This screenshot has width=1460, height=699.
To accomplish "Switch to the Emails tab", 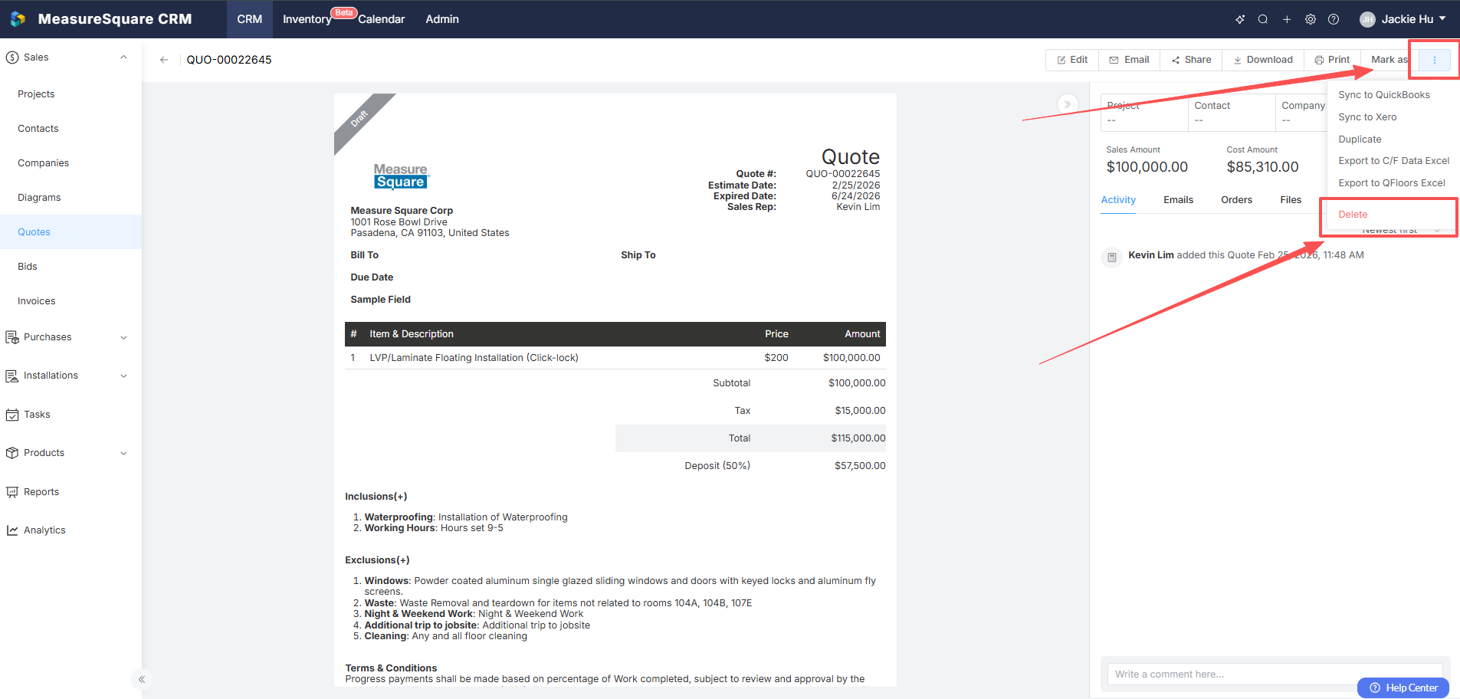I will [1178, 200].
